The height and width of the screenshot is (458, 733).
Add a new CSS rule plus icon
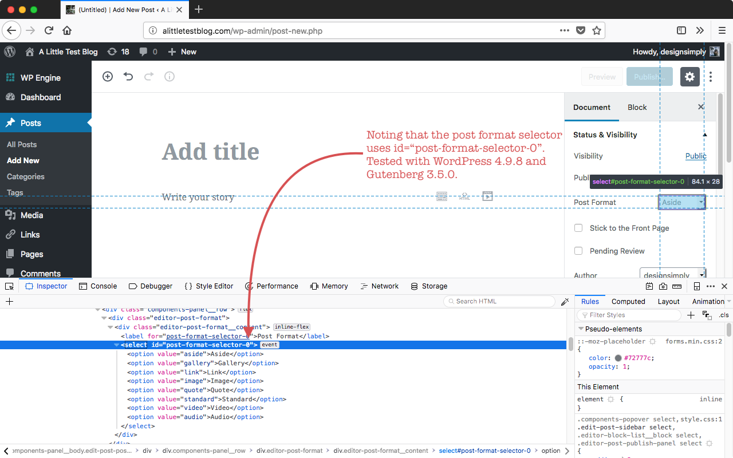click(691, 315)
